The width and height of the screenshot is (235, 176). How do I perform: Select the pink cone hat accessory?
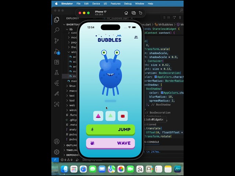(98, 116)
